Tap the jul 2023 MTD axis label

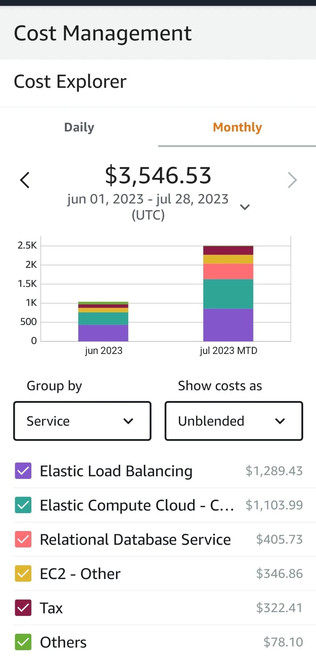coord(229,351)
